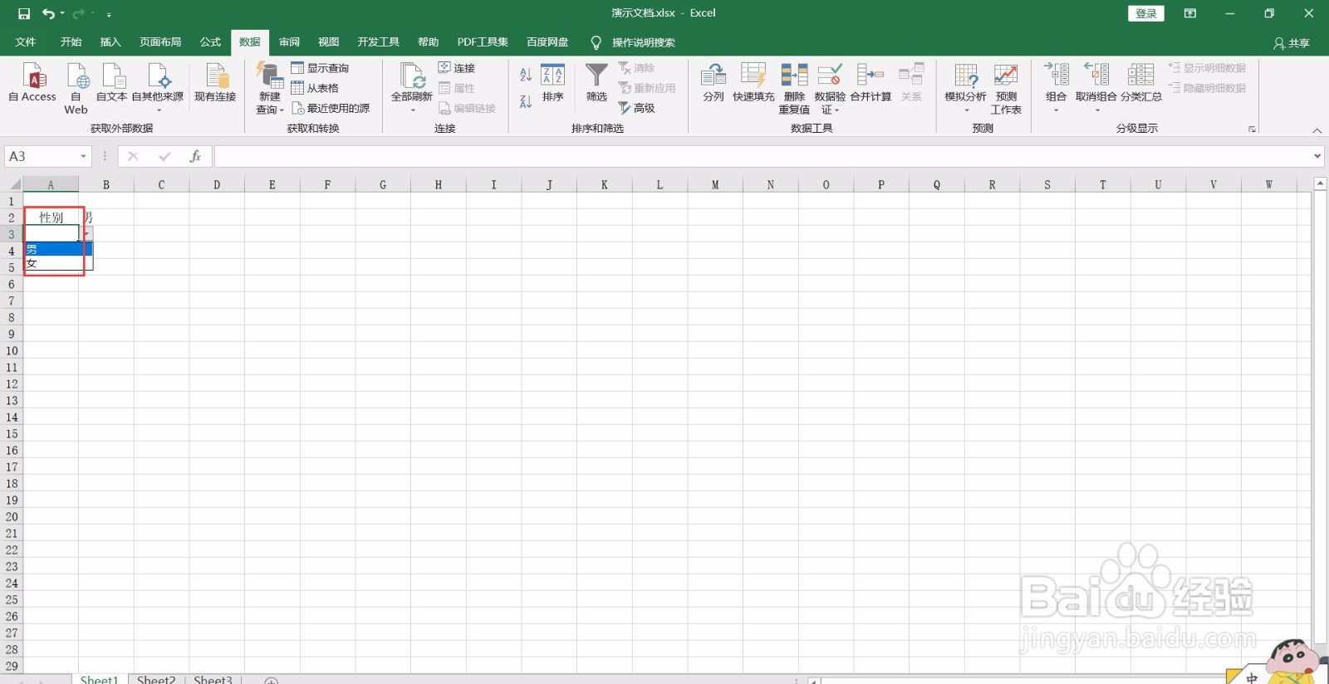Click the Share (共享) button
The image size is (1329, 684).
(x=1292, y=43)
